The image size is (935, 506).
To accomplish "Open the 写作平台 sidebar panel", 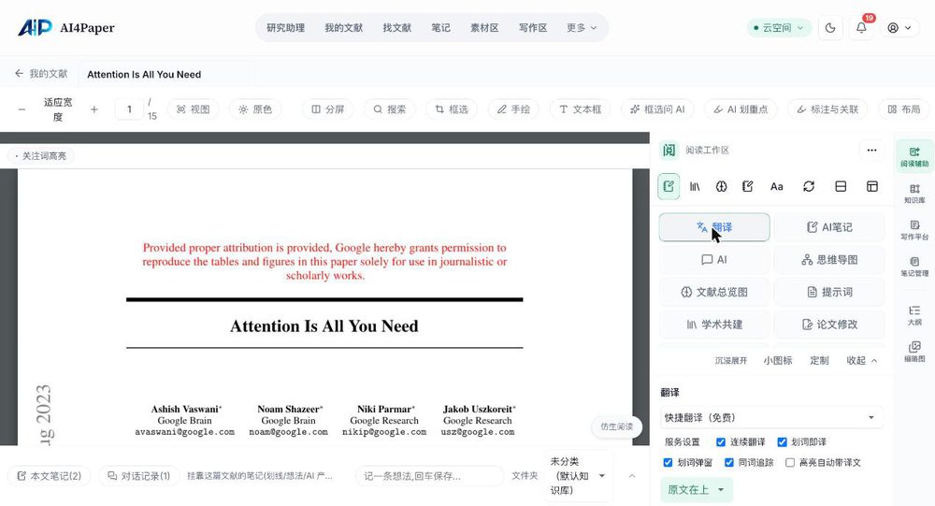I will [x=914, y=230].
